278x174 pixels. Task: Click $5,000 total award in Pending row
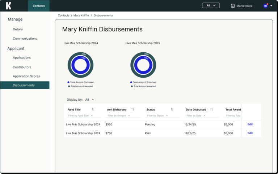coord(228,125)
